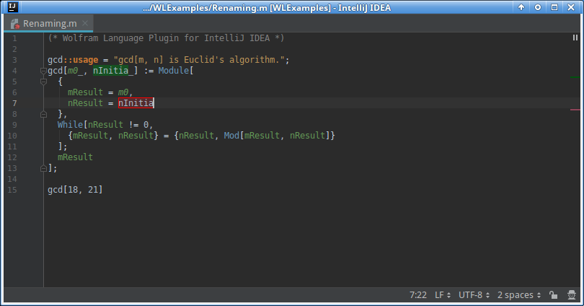Click the Renaming.m file type icon
The height and width of the screenshot is (306, 584).
click(x=14, y=23)
